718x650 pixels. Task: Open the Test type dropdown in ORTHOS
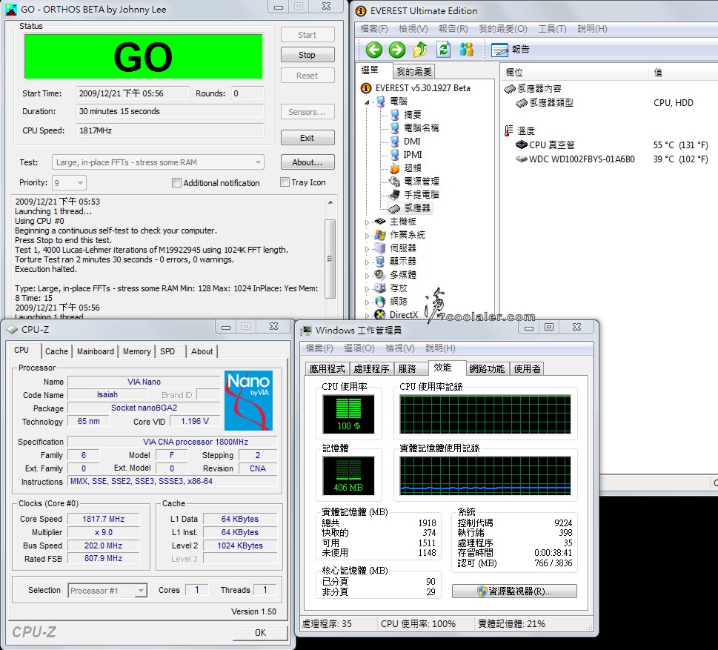click(158, 162)
